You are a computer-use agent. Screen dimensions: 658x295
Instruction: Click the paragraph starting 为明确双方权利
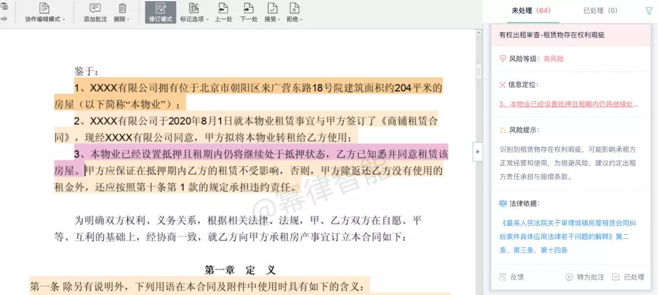coord(238,229)
